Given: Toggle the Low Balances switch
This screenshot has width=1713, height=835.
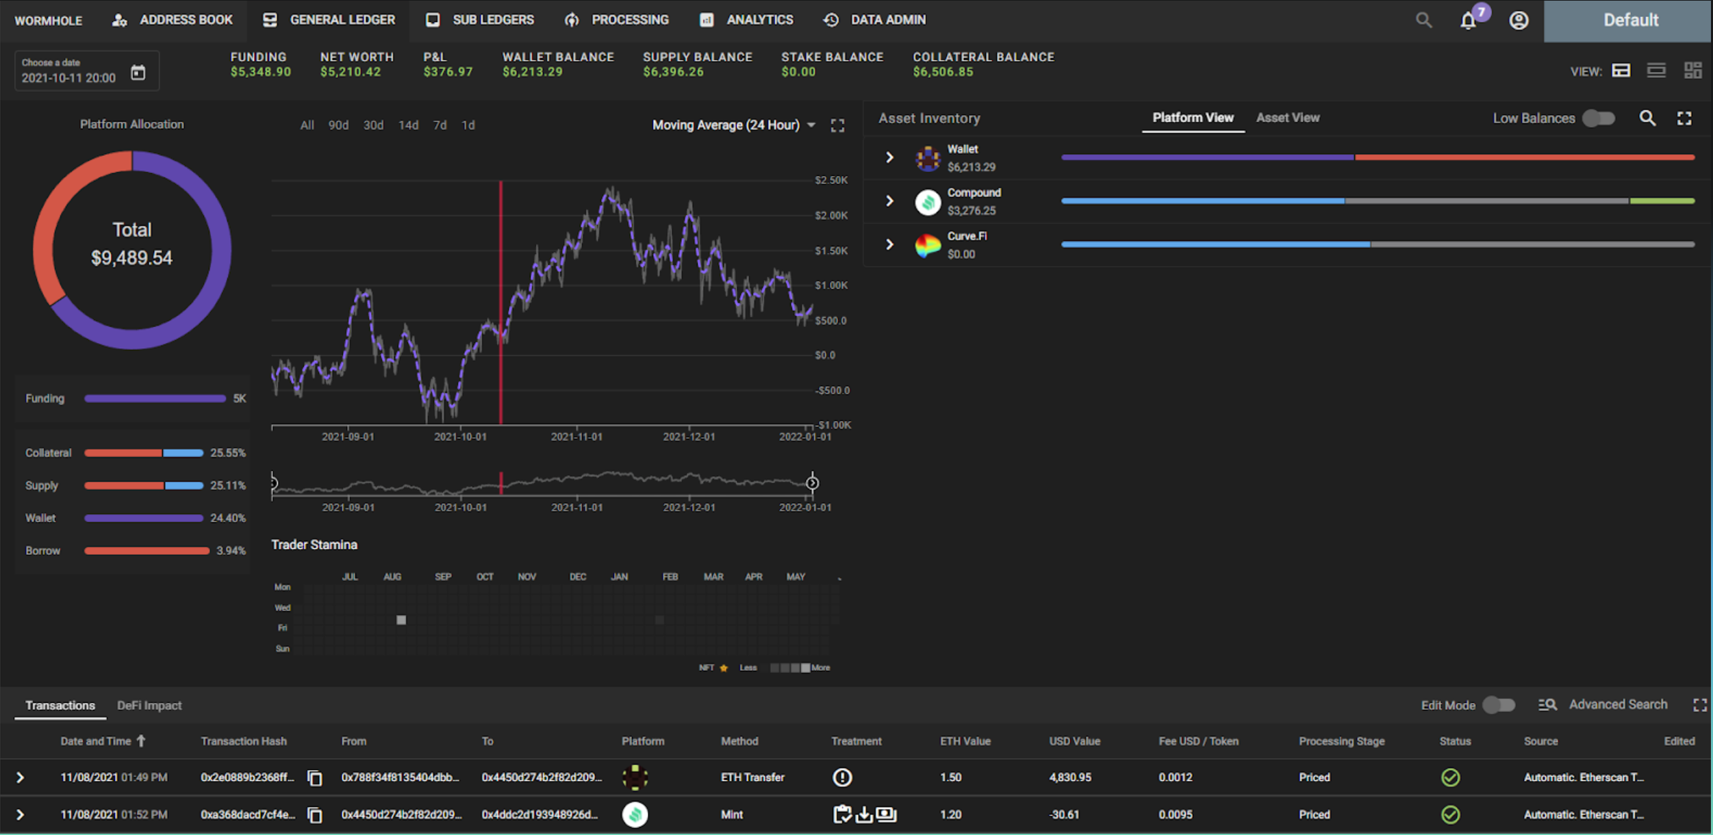Looking at the screenshot, I should click(x=1599, y=118).
